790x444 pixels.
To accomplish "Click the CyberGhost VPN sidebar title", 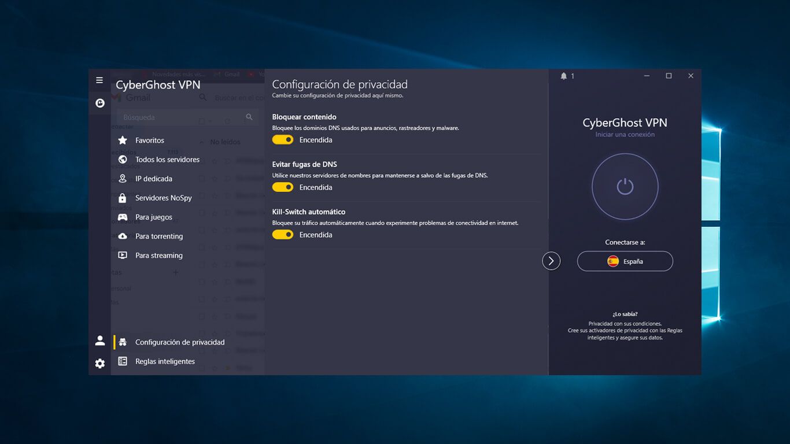I will (158, 85).
